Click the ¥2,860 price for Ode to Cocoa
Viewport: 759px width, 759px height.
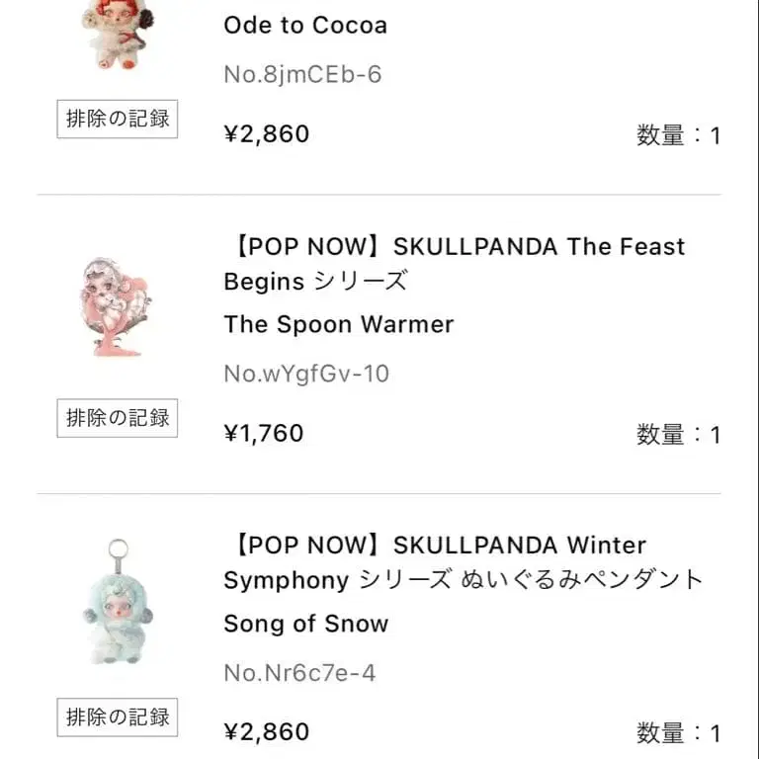[267, 133]
